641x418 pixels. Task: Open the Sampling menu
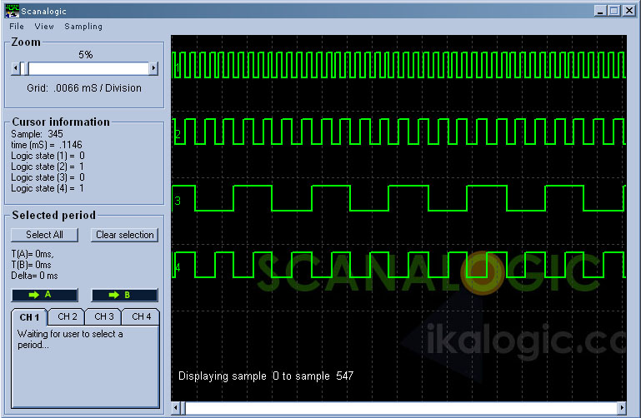[83, 26]
